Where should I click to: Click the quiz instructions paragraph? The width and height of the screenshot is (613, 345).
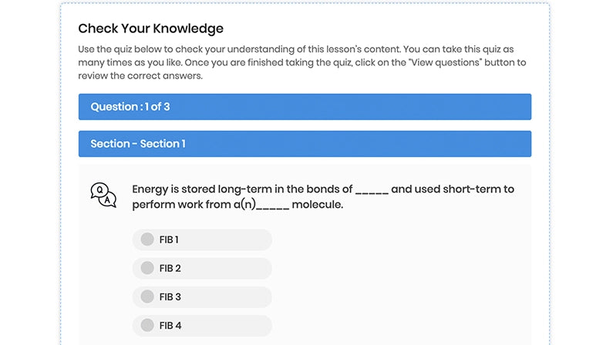301,62
